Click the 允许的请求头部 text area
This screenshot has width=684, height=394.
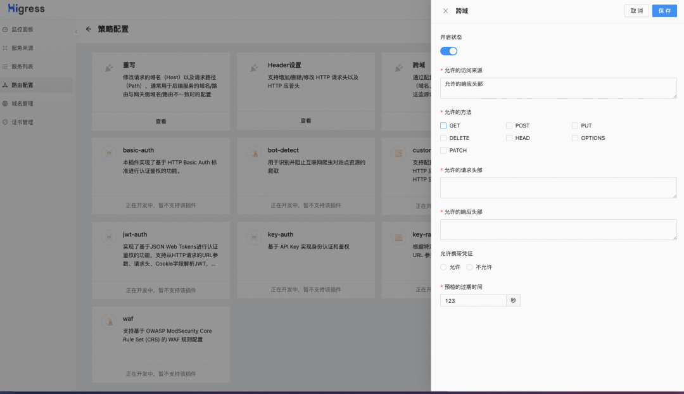558,187
